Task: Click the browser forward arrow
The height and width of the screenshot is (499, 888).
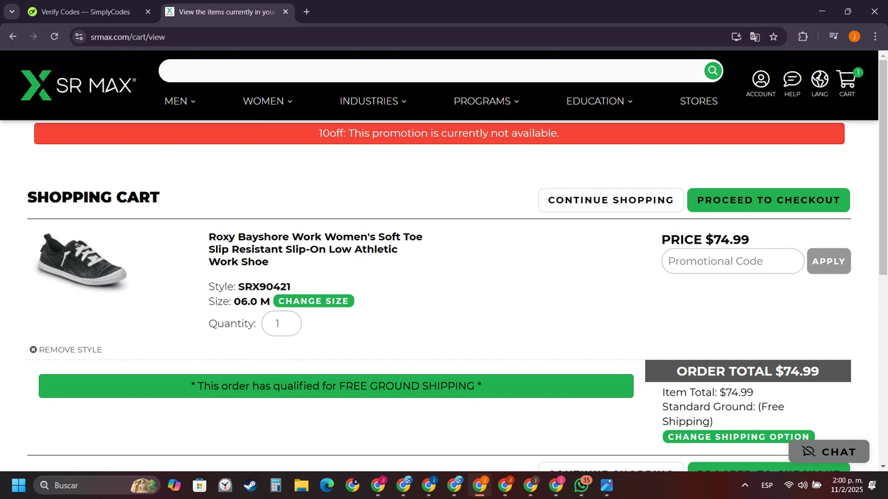Action: (34, 37)
